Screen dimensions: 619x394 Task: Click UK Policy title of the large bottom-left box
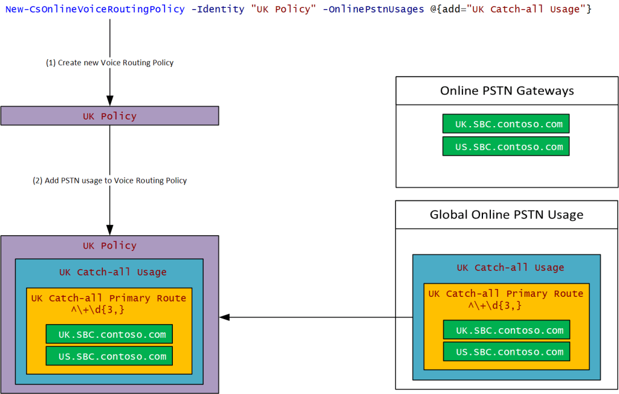coord(109,246)
